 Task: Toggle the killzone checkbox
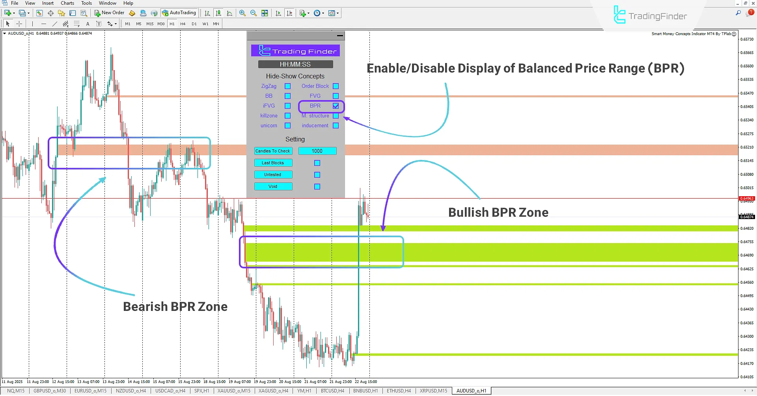point(288,115)
